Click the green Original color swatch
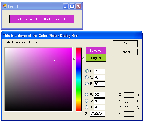The image size is (144, 122). [x=96, y=58]
